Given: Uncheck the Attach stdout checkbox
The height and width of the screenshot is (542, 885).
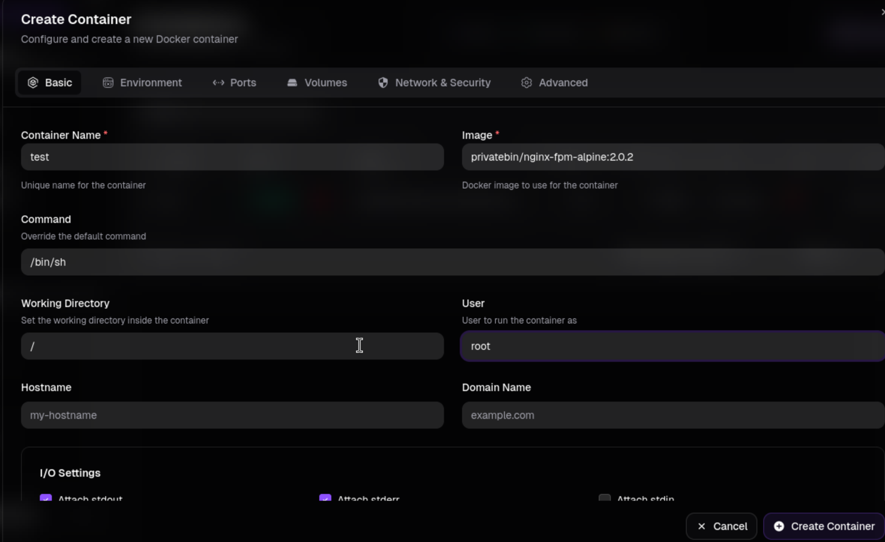Looking at the screenshot, I should pos(46,498).
